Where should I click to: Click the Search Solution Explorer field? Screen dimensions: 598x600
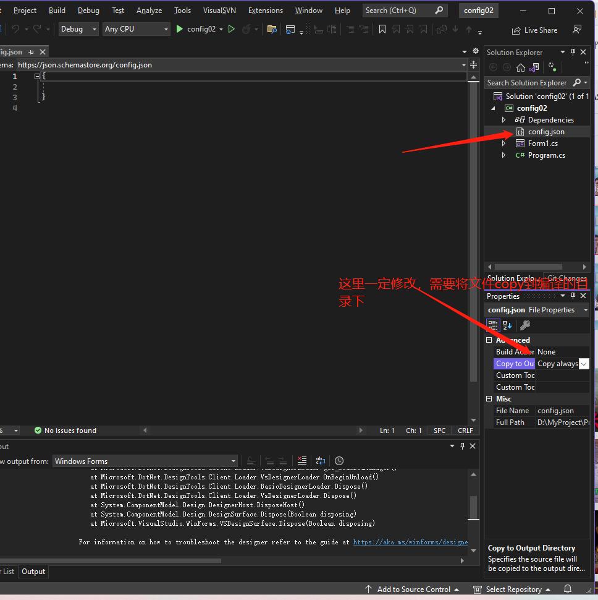click(x=528, y=83)
